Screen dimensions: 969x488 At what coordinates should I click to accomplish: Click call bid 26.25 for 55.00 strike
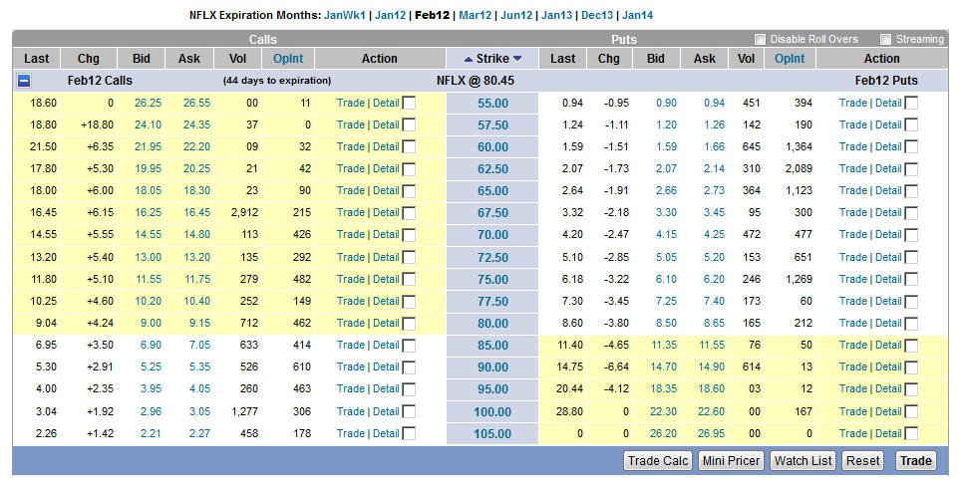point(149,104)
